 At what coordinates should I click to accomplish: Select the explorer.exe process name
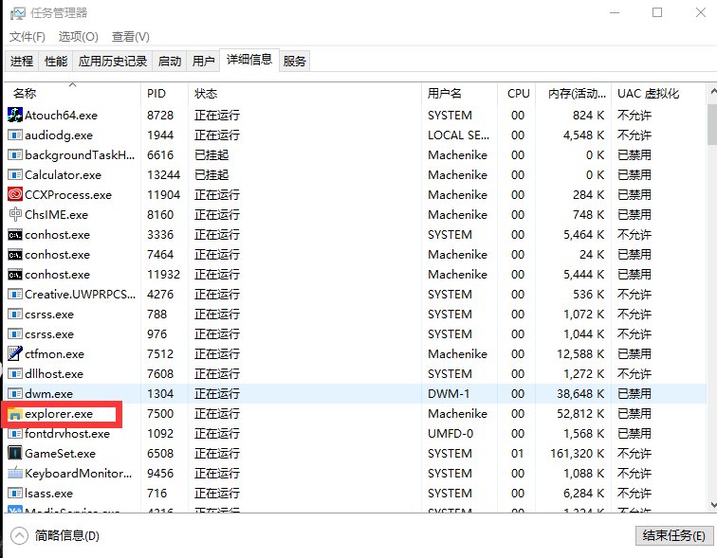tap(59, 414)
